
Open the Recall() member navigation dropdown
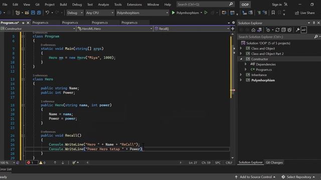pos(192,29)
